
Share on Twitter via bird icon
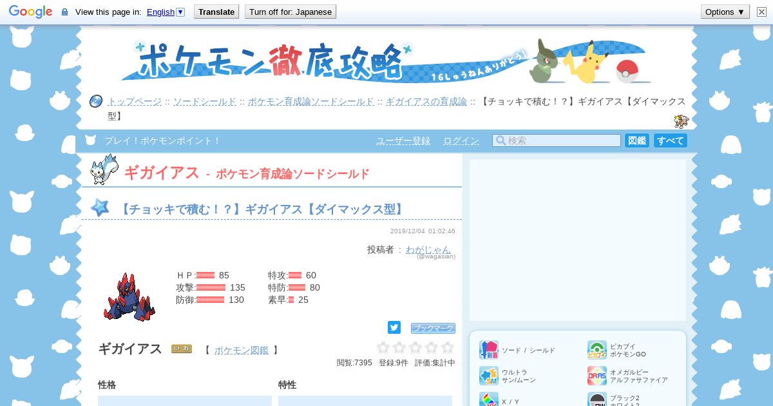tap(394, 327)
